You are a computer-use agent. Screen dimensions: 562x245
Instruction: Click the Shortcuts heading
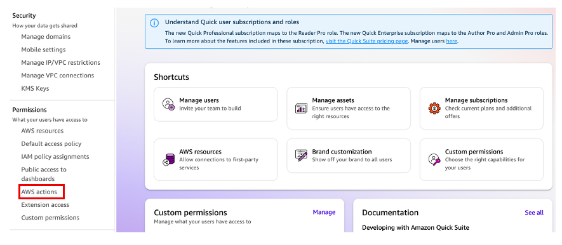(x=171, y=77)
